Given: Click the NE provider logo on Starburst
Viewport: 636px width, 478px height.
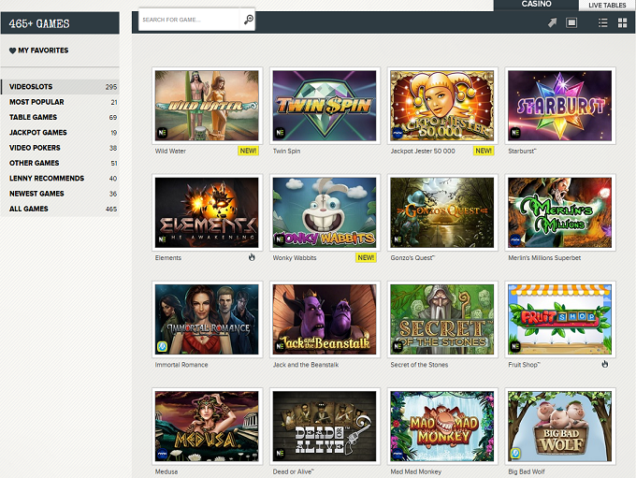Looking at the screenshot, I should click(x=515, y=132).
